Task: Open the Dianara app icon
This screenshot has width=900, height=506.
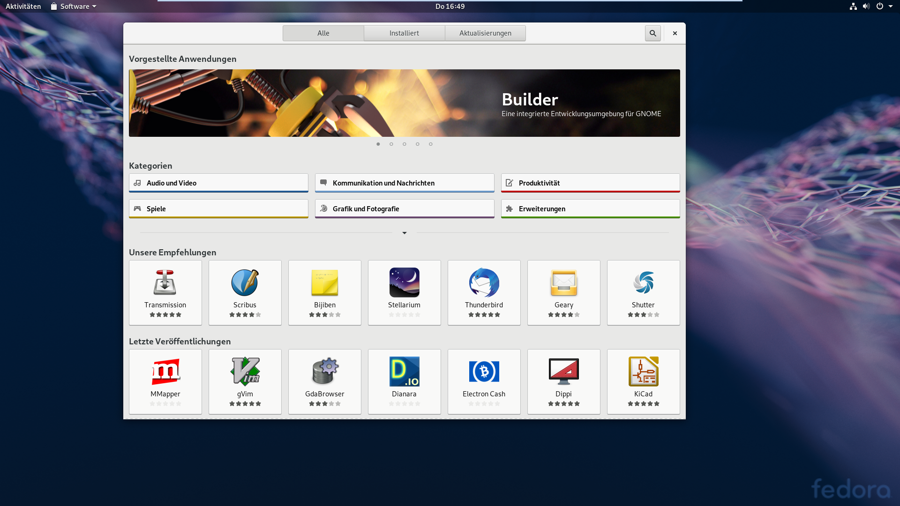Action: pyautogui.click(x=404, y=372)
